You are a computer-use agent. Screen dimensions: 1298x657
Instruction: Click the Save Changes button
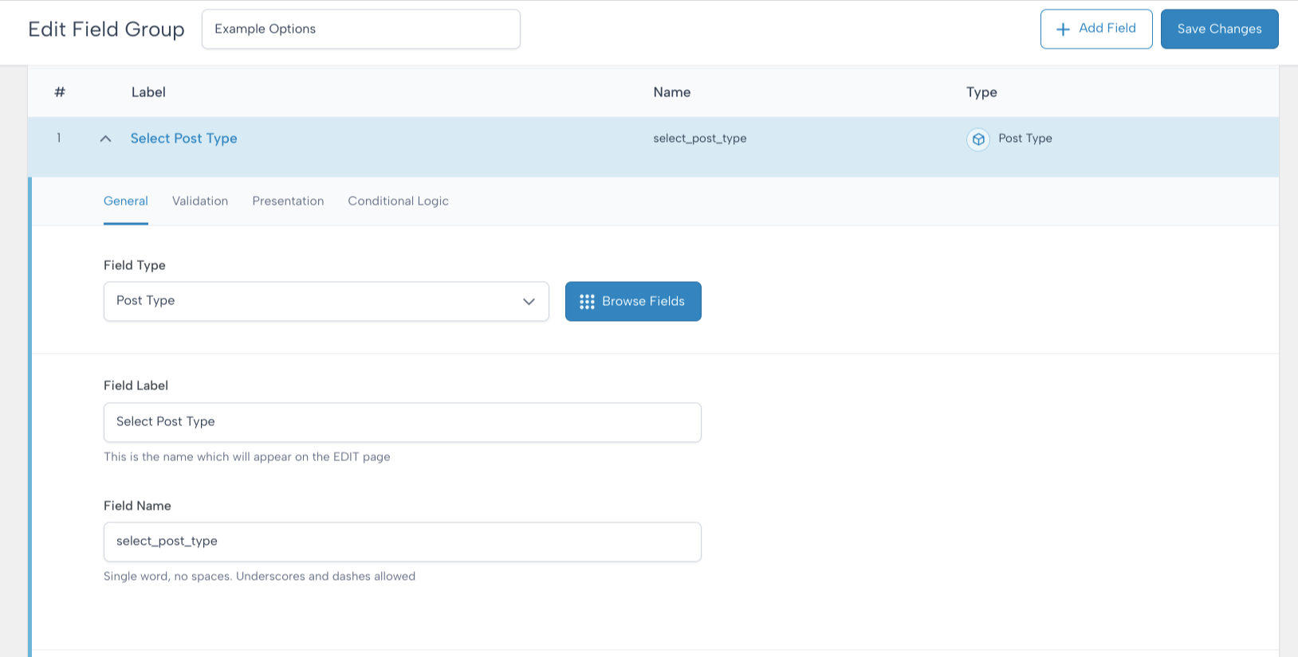click(1219, 29)
